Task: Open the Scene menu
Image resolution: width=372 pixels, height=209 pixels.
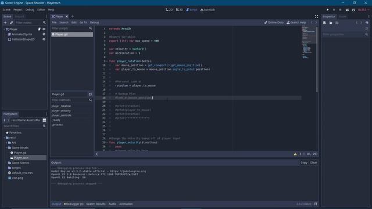Action: tap(6, 10)
